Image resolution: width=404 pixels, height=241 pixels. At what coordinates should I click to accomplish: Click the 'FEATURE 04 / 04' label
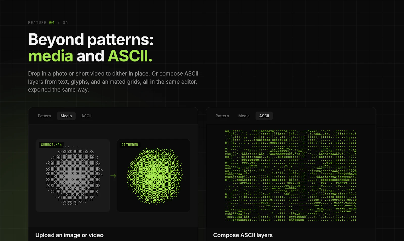click(48, 23)
